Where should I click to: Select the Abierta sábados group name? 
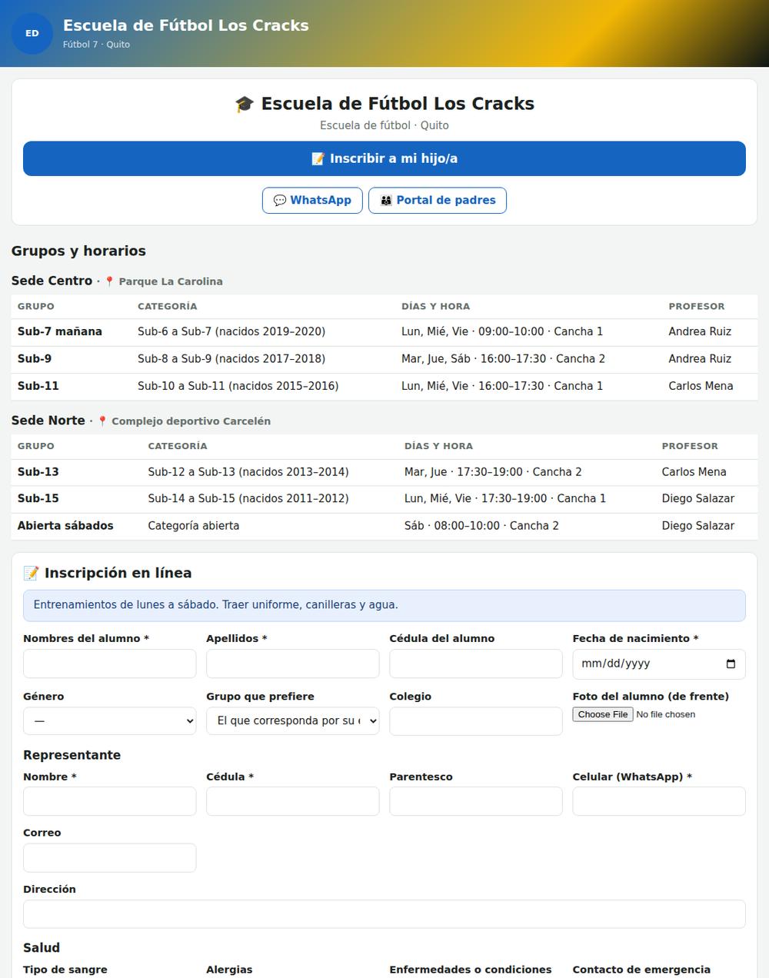tap(65, 526)
